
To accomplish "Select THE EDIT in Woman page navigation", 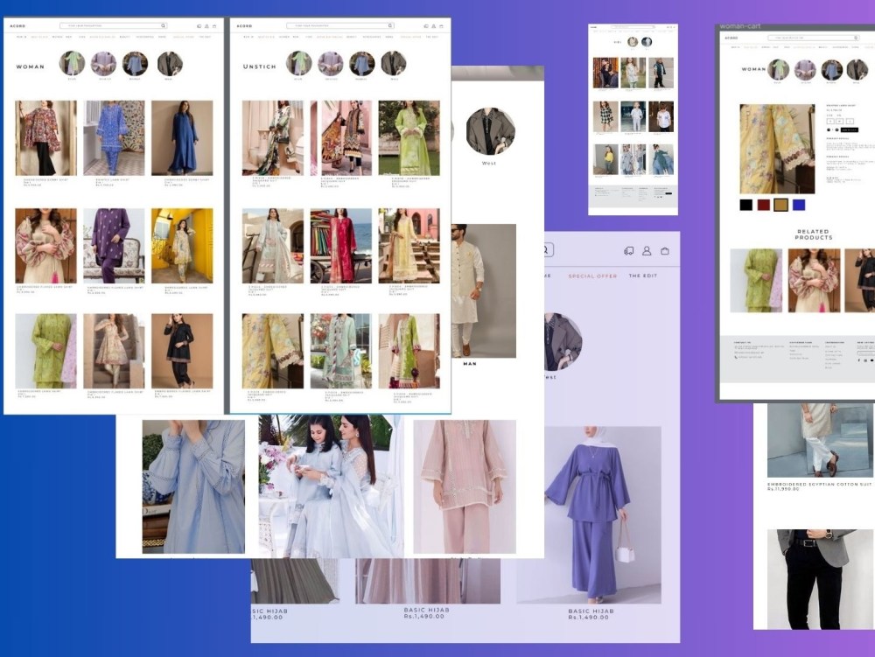I will pos(205,37).
